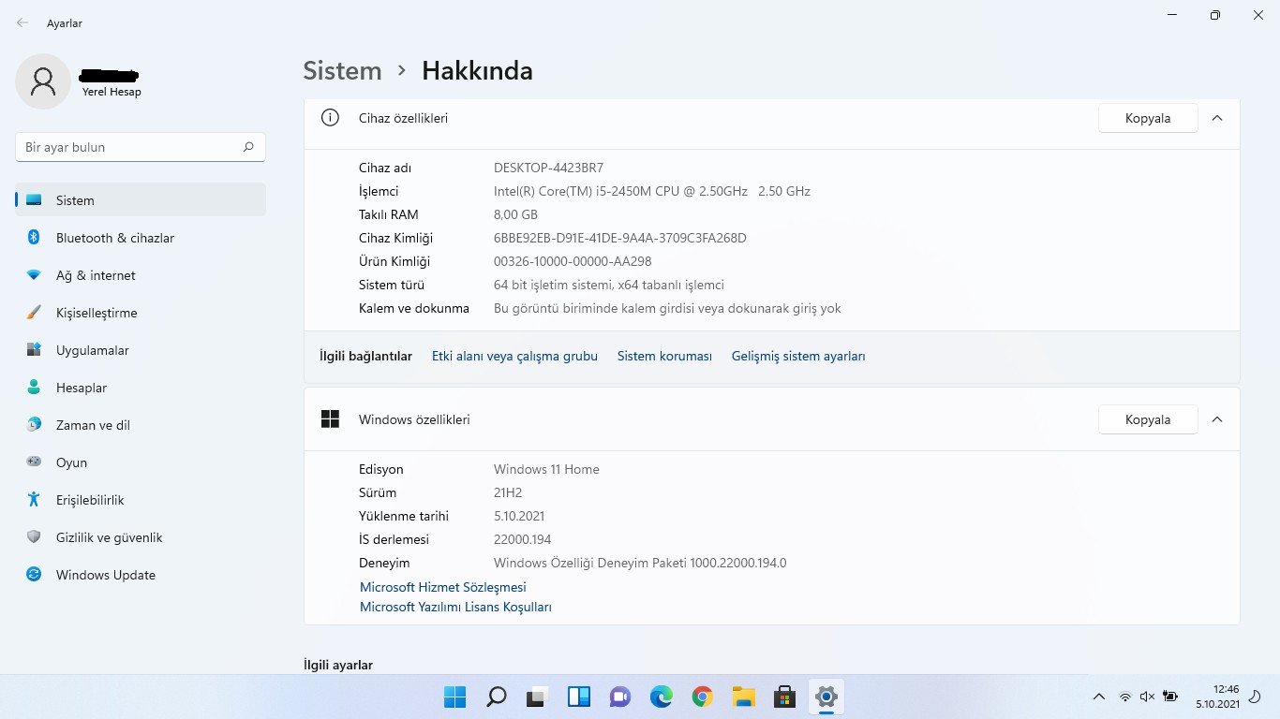1280x719 pixels.
Task: Open the Sistem settings category
Action: tap(141, 200)
